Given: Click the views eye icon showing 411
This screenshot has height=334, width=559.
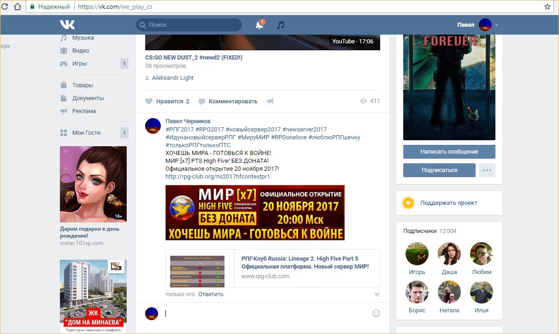Looking at the screenshot, I should (364, 101).
